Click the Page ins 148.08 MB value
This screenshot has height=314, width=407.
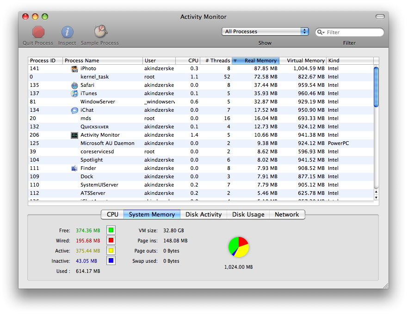(175, 241)
